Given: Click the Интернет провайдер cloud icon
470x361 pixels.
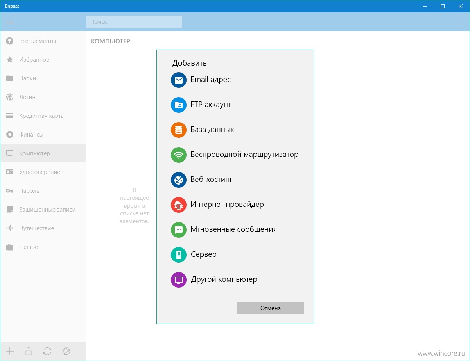Looking at the screenshot, I should point(179,205).
